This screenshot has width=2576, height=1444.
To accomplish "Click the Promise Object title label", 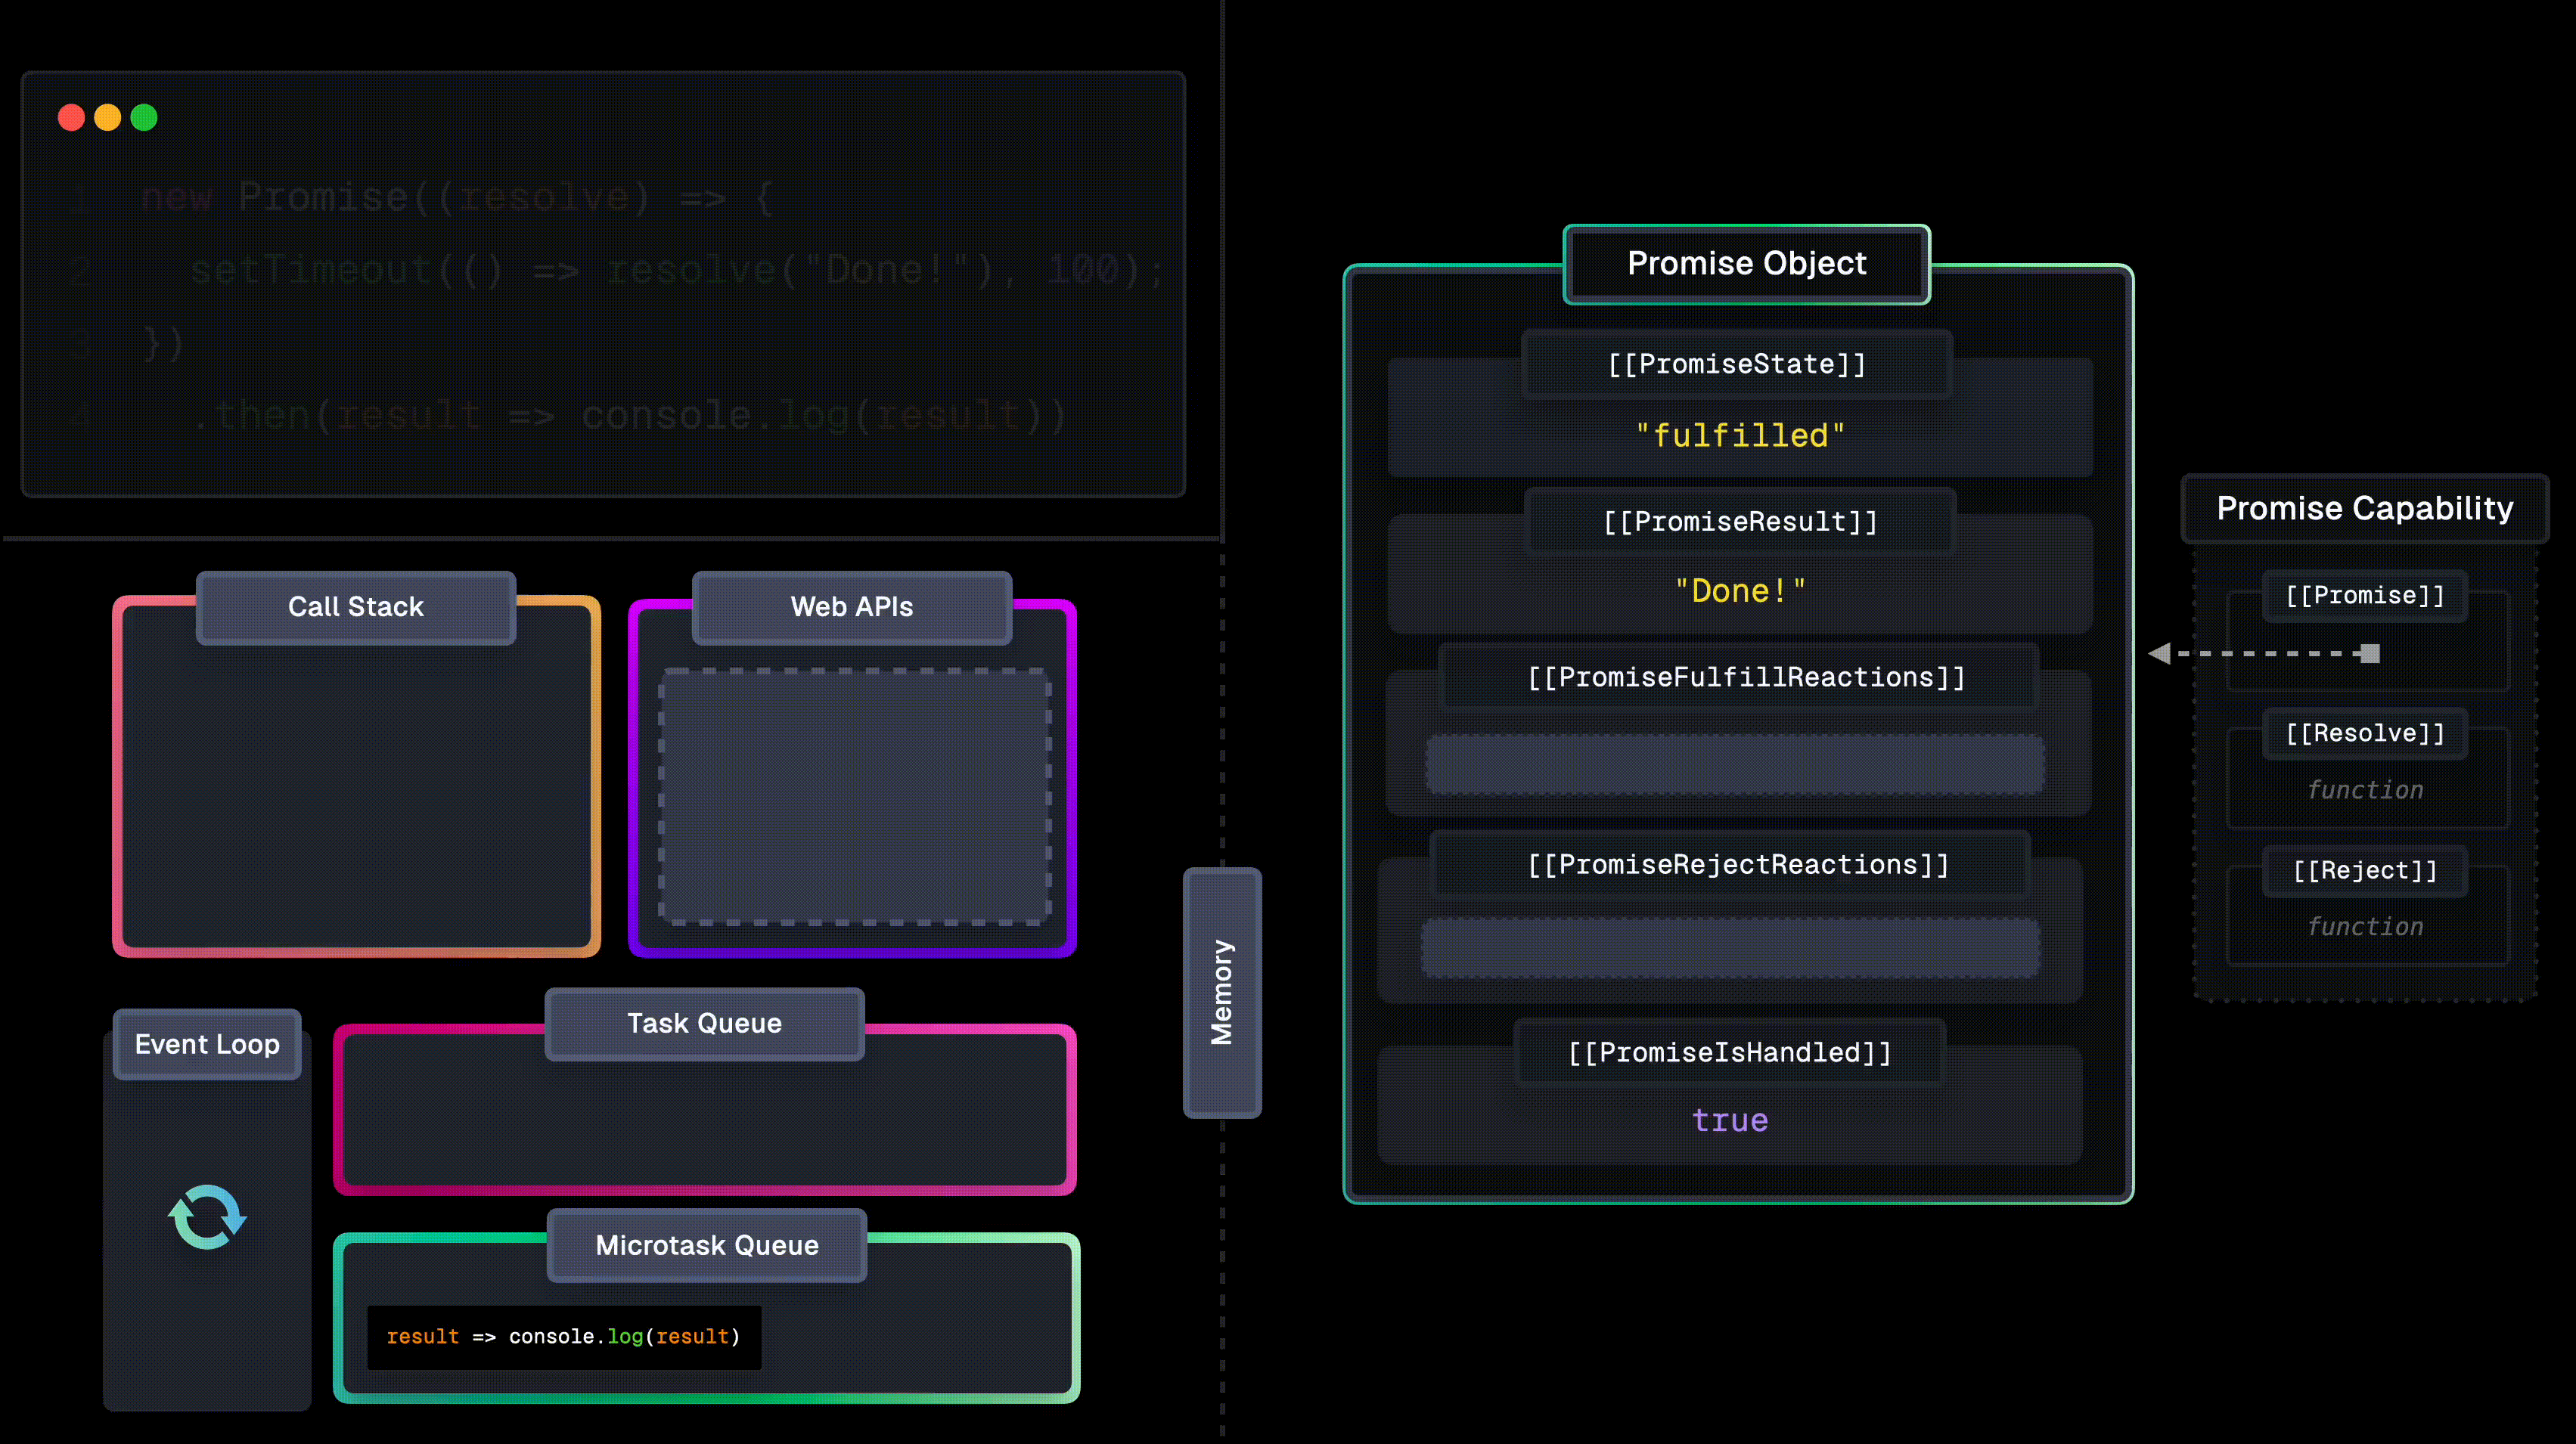I will (1746, 264).
